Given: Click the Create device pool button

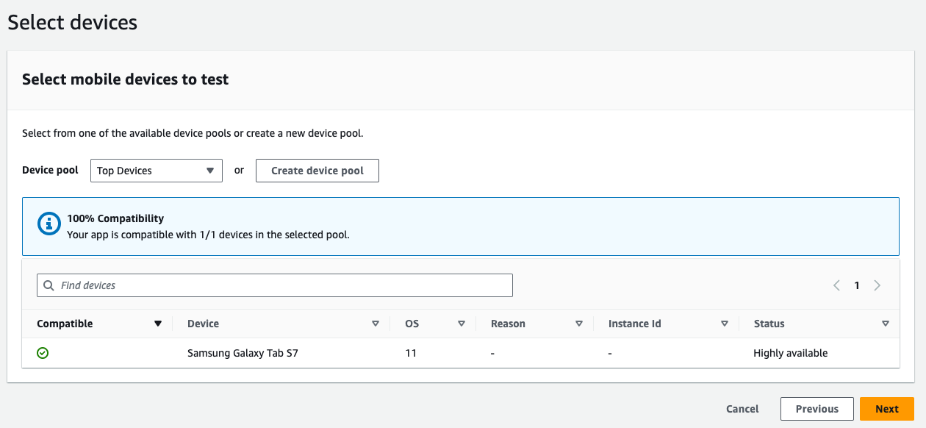Looking at the screenshot, I should point(317,170).
